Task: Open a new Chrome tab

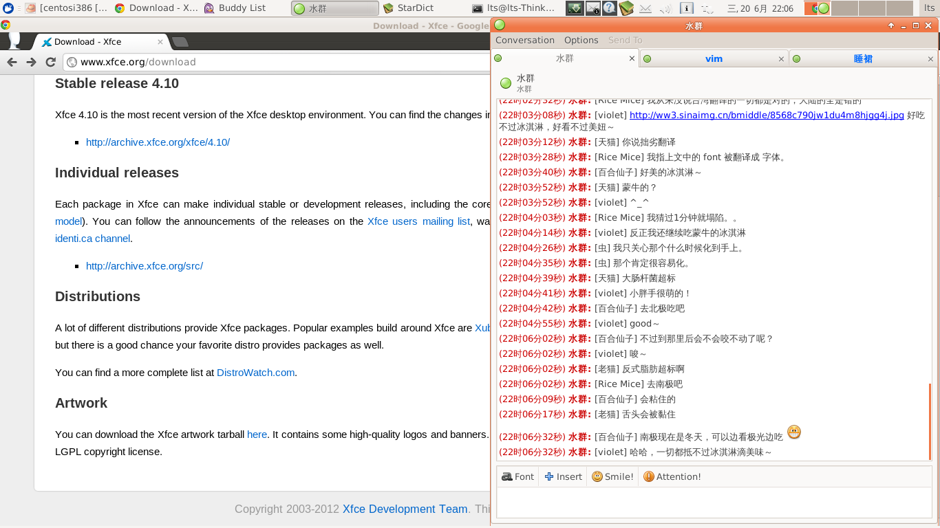Action: (180, 42)
